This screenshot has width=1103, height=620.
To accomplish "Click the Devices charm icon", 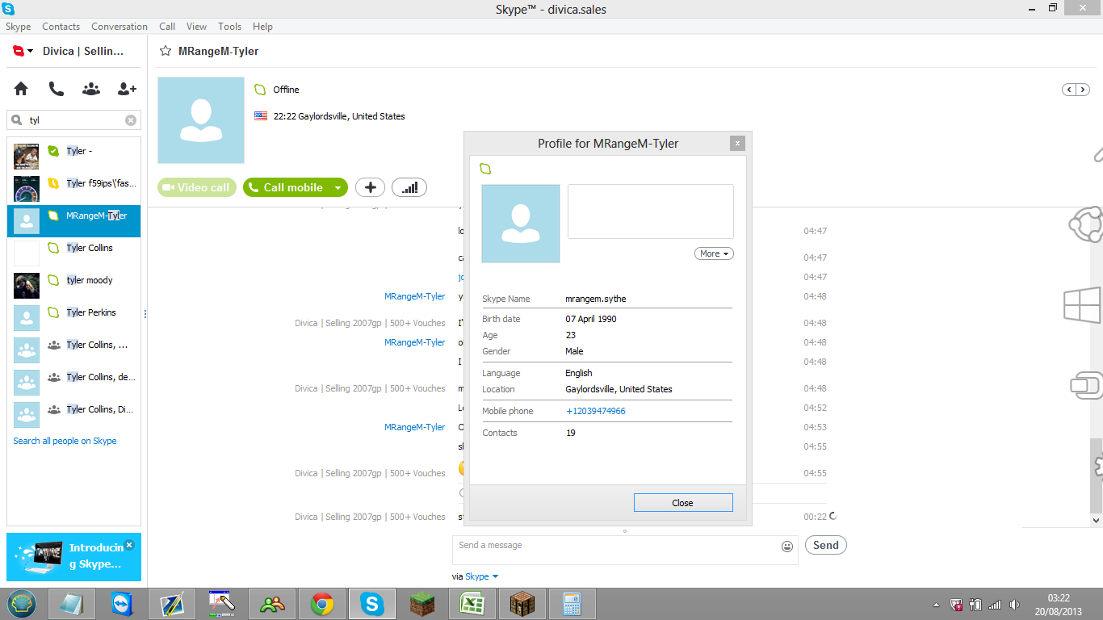I will click(x=1086, y=385).
